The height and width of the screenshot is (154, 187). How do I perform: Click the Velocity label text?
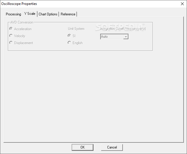19,36
